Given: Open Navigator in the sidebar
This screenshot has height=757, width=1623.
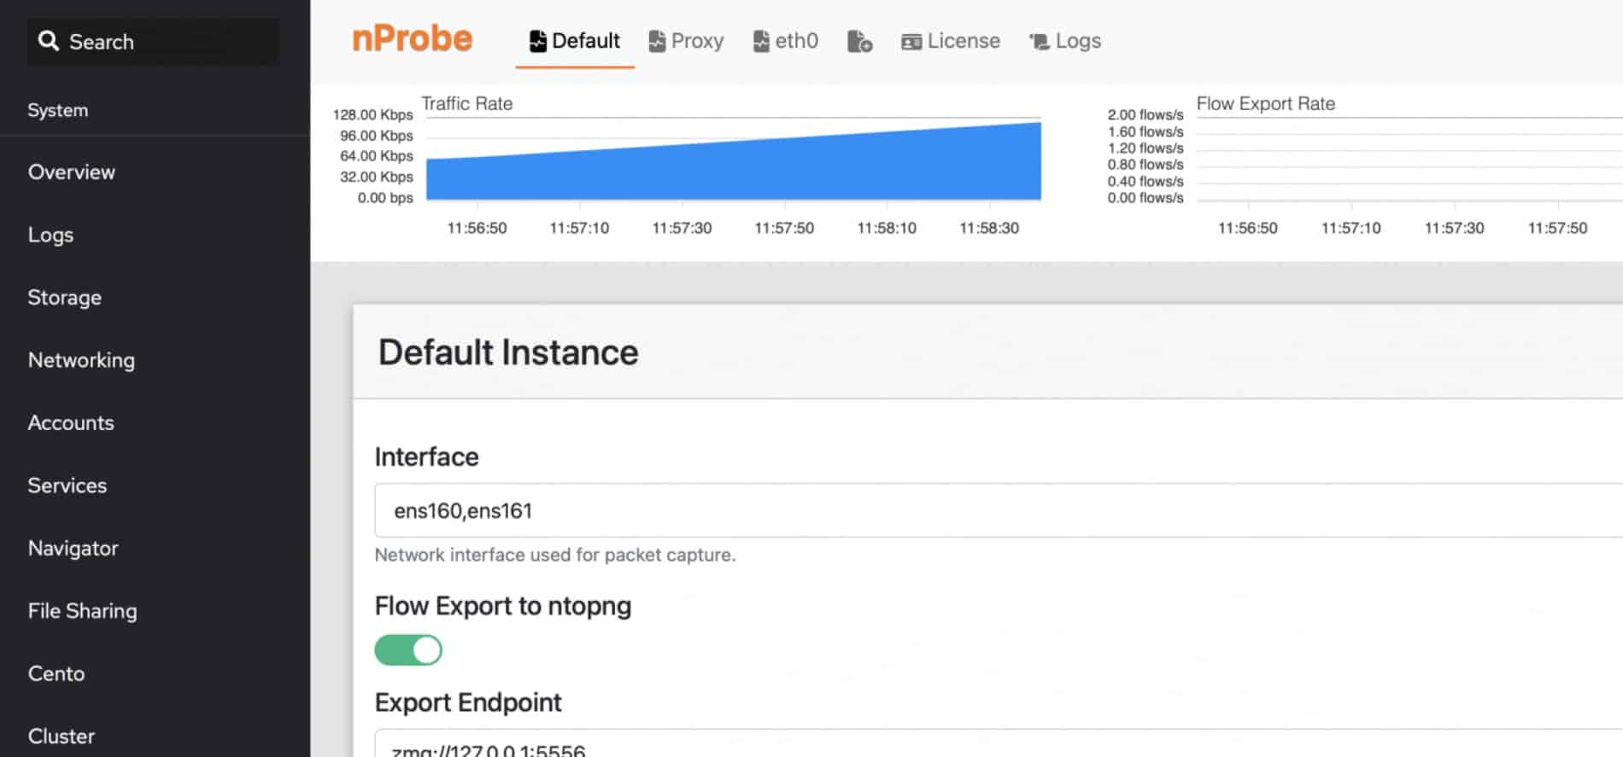Looking at the screenshot, I should coord(73,548).
